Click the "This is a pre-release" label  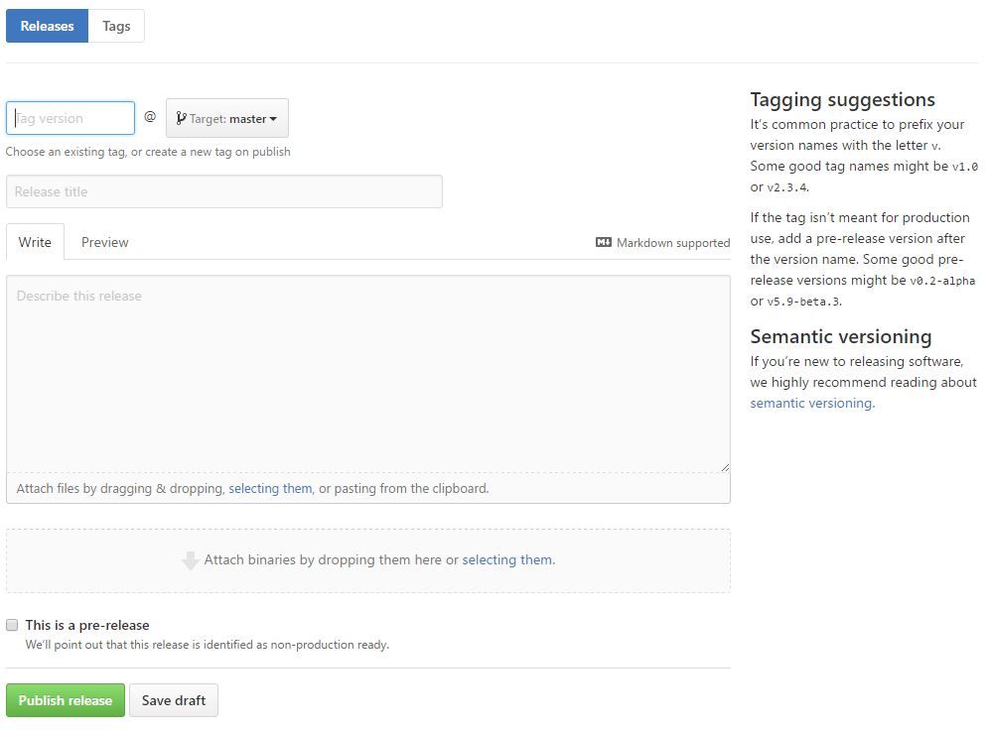pyautogui.click(x=87, y=625)
